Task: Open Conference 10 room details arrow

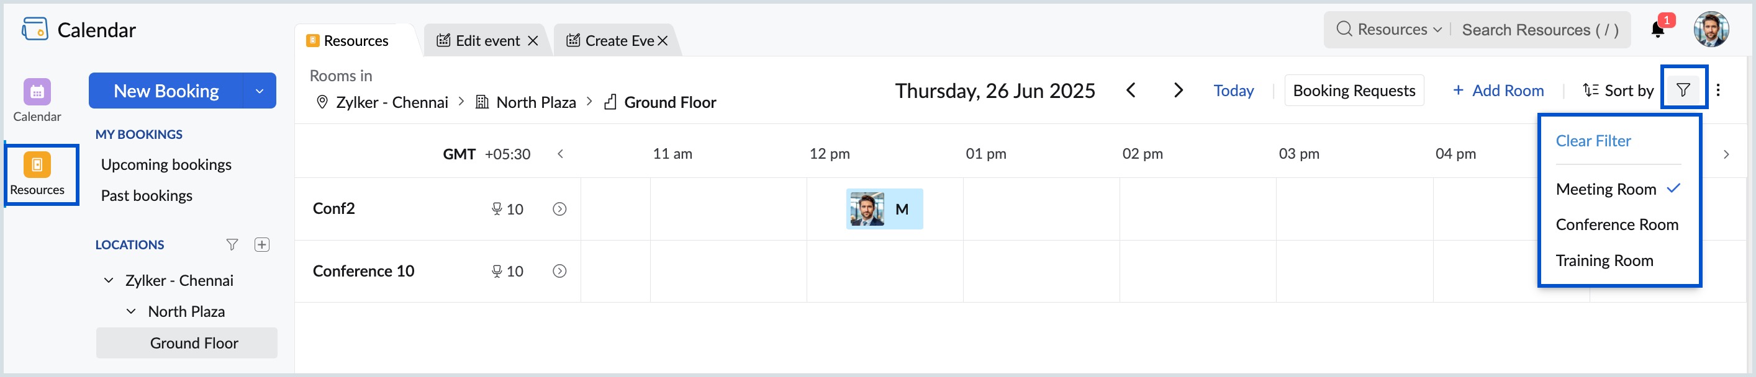Action: tap(559, 271)
